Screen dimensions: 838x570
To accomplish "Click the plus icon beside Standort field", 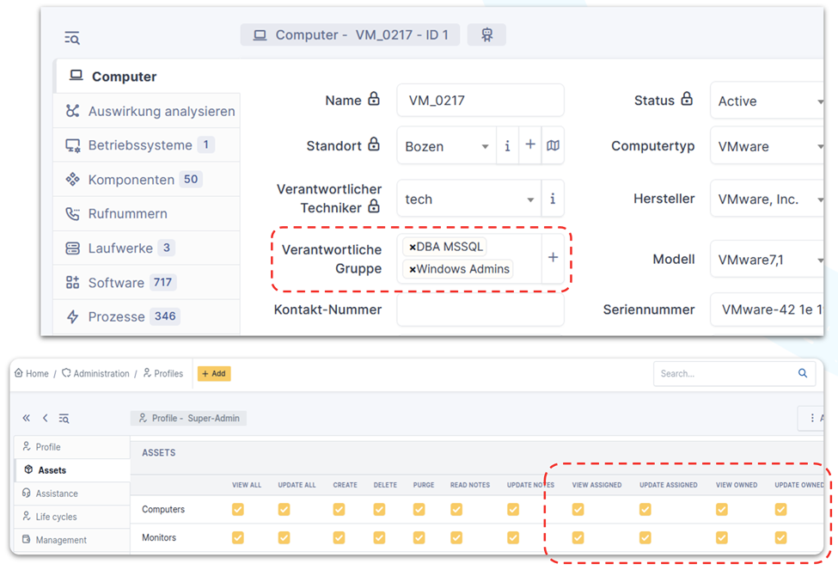I will (530, 145).
